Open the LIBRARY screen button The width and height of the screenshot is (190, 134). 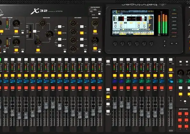pos(174,25)
